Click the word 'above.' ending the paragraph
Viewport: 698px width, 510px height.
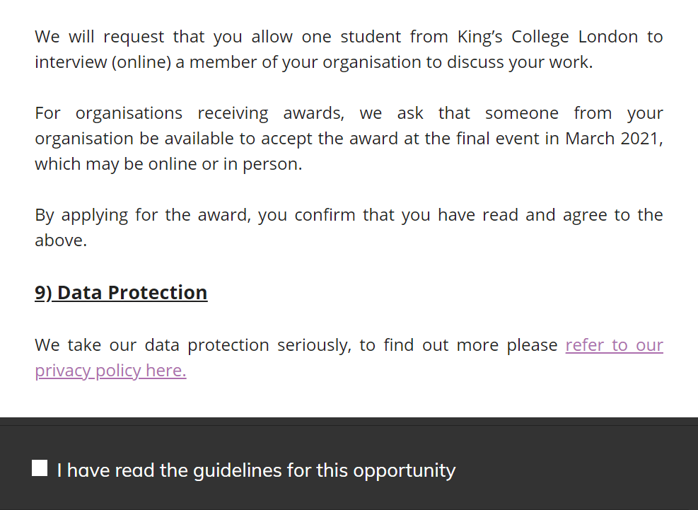point(61,240)
